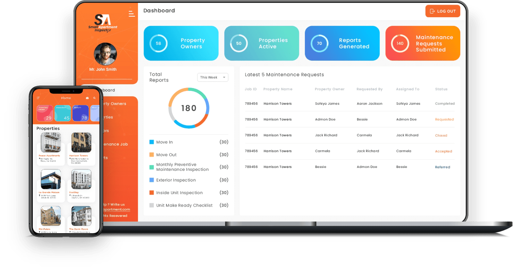This screenshot has height=272, width=513.
Task: Tap the Harrison Towers property thumbnail on phone
Action: coord(81,143)
